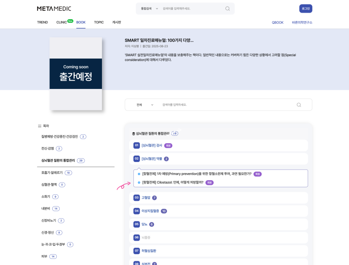Open the 게시판 menu tab

pyautogui.click(x=116, y=22)
